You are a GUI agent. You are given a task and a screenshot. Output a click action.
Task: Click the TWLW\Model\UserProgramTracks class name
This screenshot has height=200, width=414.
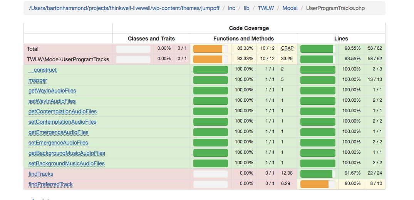point(68,59)
